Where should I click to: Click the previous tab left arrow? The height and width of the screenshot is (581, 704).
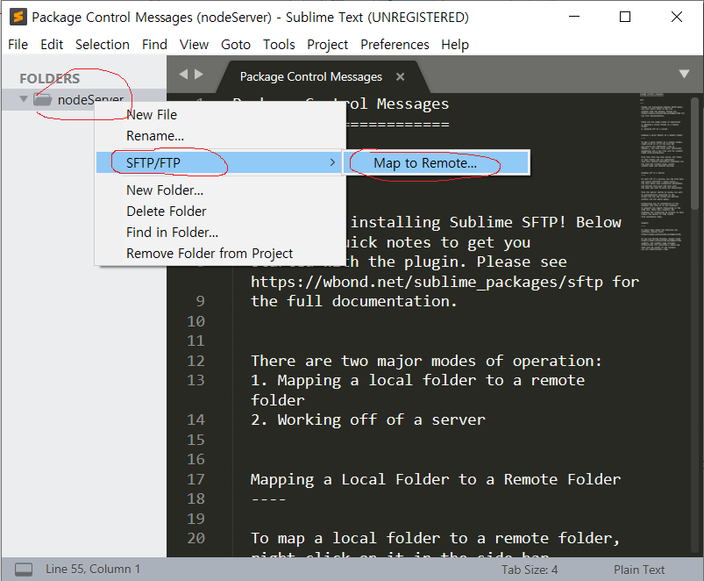tap(183, 74)
